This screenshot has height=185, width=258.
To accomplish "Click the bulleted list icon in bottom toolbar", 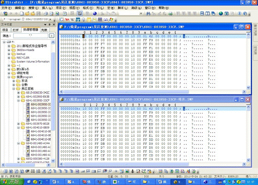I will 33,171.
